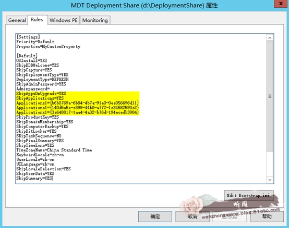Click the scroll down arrow in rules box
Screen dimensions: 289x228
click(270, 180)
